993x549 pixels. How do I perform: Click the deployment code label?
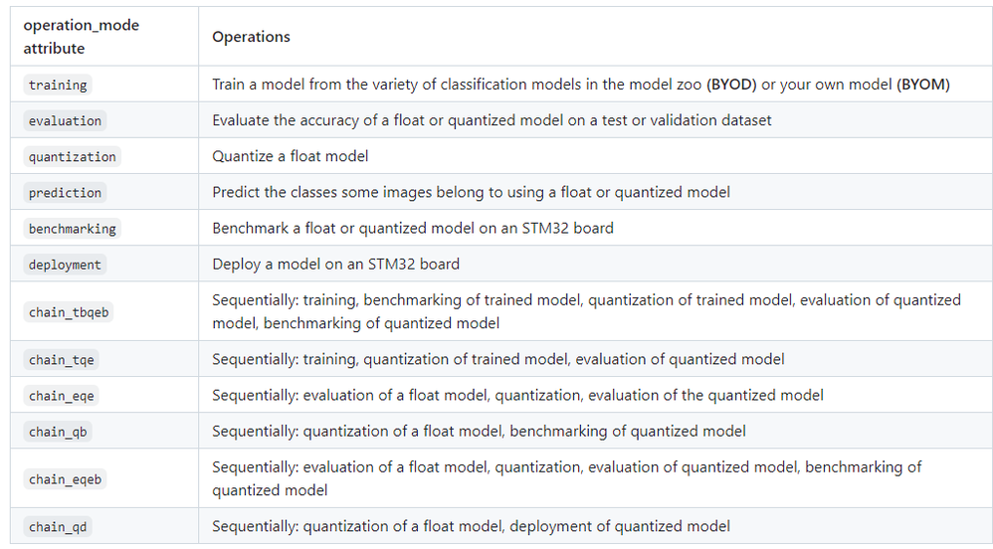coord(65,264)
